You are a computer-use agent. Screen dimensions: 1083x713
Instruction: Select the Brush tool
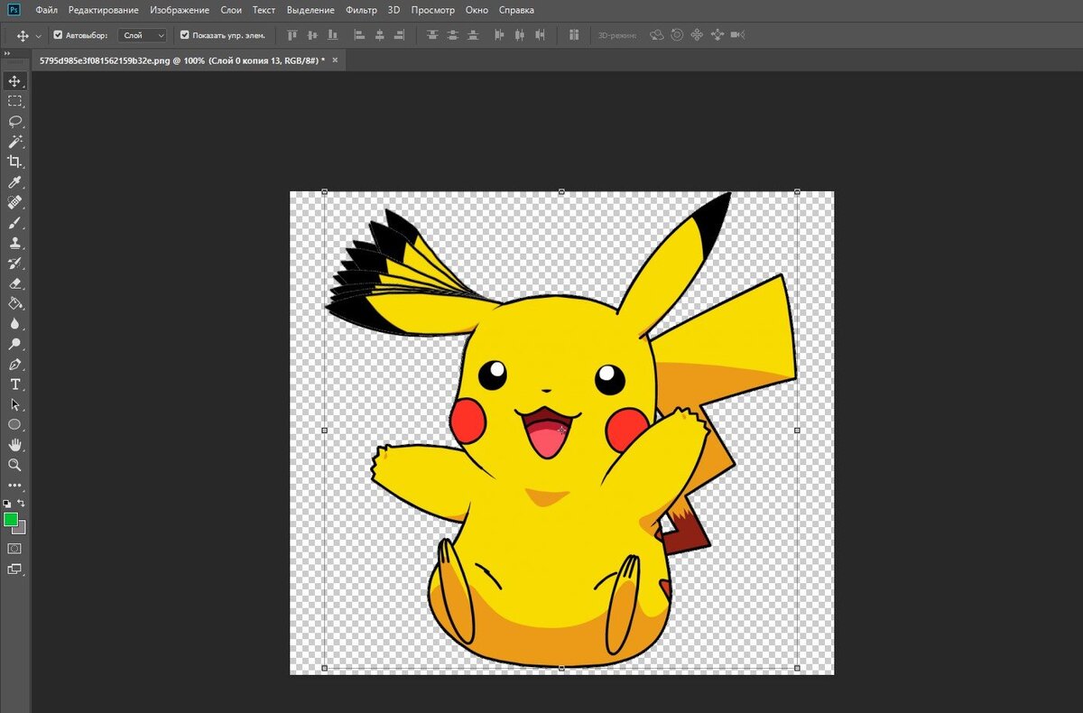pos(14,223)
